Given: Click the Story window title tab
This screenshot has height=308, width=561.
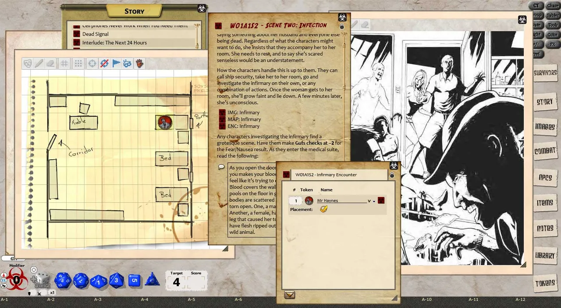Looking at the screenshot, I should (x=134, y=11).
